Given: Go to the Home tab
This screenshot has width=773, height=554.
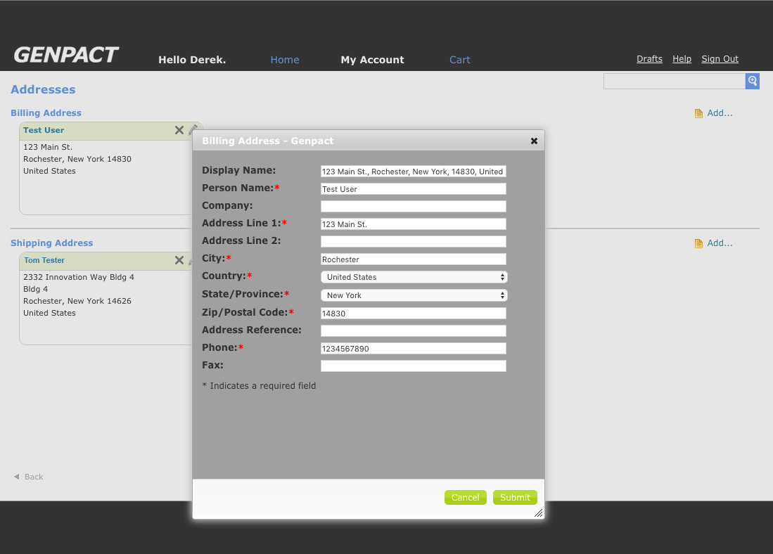Looking at the screenshot, I should tap(285, 60).
